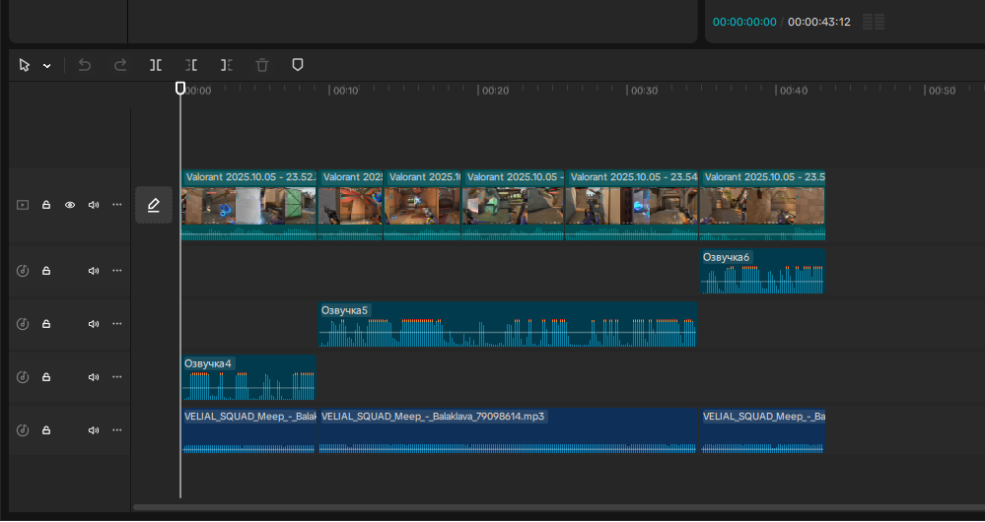
Task: Select the music clip beneath Озвучка6 end section
Action: [x=762, y=430]
